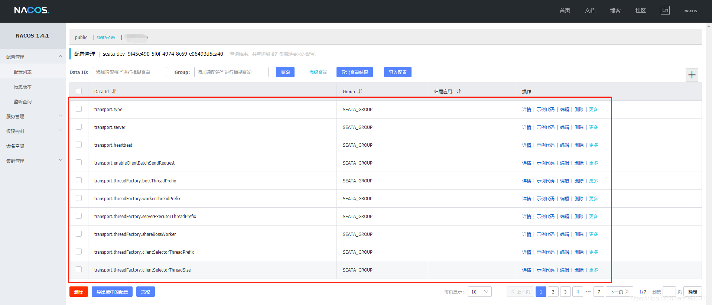Open 详情 for clientSelectorThreadPrefix row
This screenshot has width=712, height=305.
point(527,252)
